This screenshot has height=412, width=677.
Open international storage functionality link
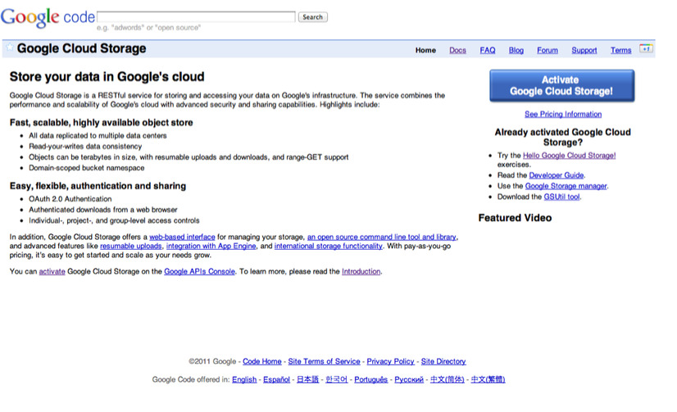coord(328,246)
